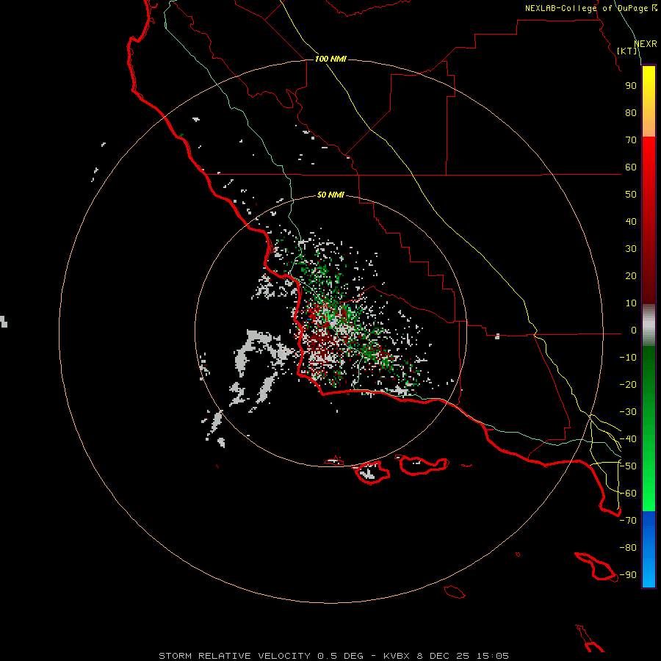Click the '50 NMI' range ring label
The image size is (661, 661).
pyautogui.click(x=330, y=195)
